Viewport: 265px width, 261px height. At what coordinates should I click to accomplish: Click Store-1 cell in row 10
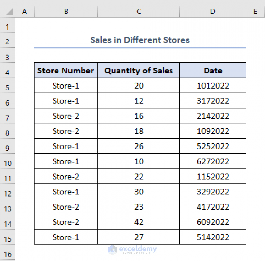[66, 161]
